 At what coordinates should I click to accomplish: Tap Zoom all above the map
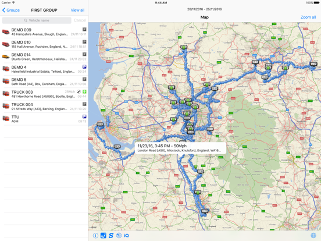point(308,17)
